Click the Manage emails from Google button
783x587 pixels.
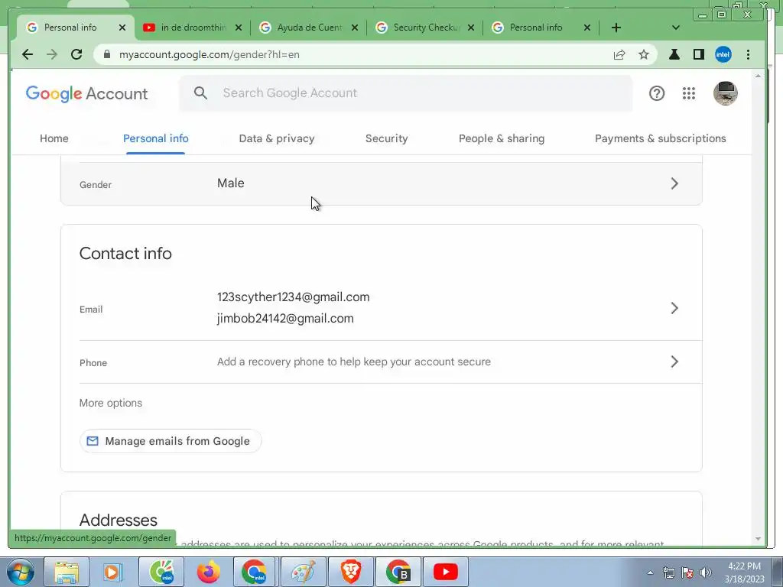[171, 441]
